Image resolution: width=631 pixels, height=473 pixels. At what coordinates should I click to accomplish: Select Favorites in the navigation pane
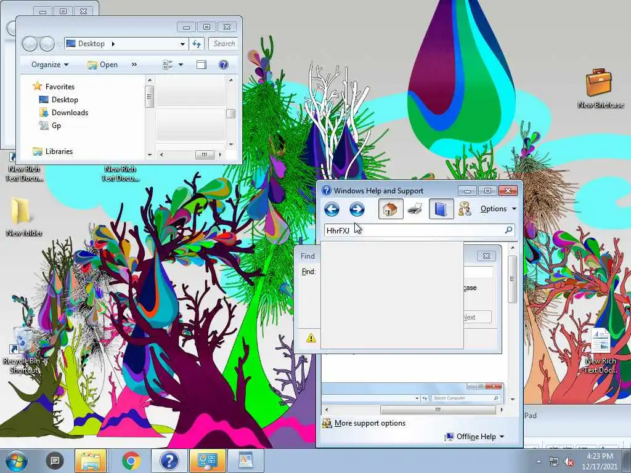[x=60, y=86]
